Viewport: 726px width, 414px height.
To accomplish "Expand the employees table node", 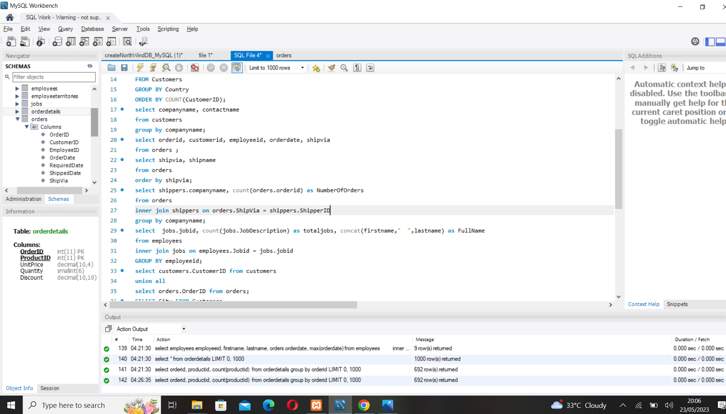I will tap(17, 88).
